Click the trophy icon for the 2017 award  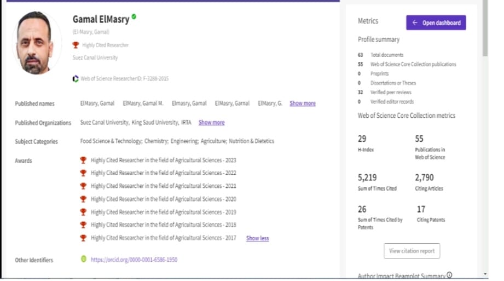(x=83, y=238)
